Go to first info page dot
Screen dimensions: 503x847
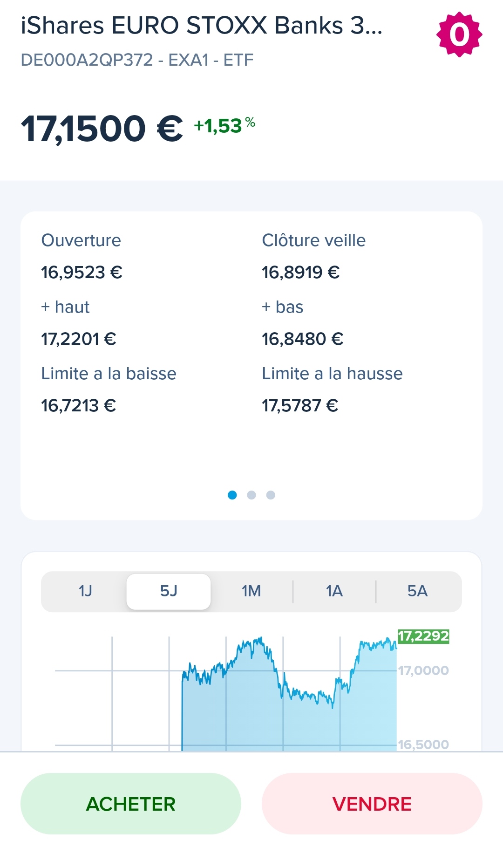click(x=232, y=495)
